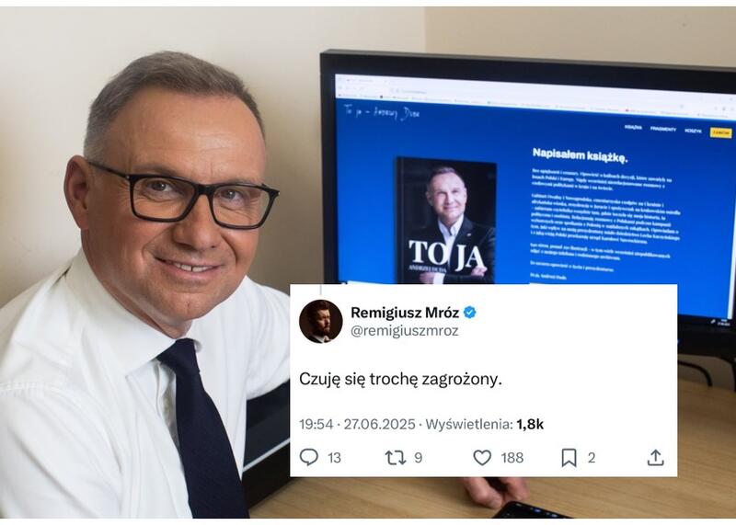736x525 pixels.
Task: Open the FRAGMENTY navigation item
Action: pyautogui.click(x=662, y=129)
